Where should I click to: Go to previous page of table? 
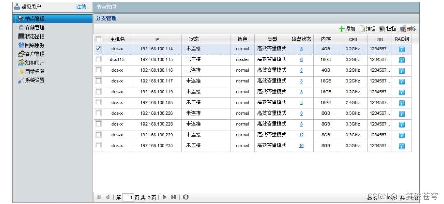108,197
